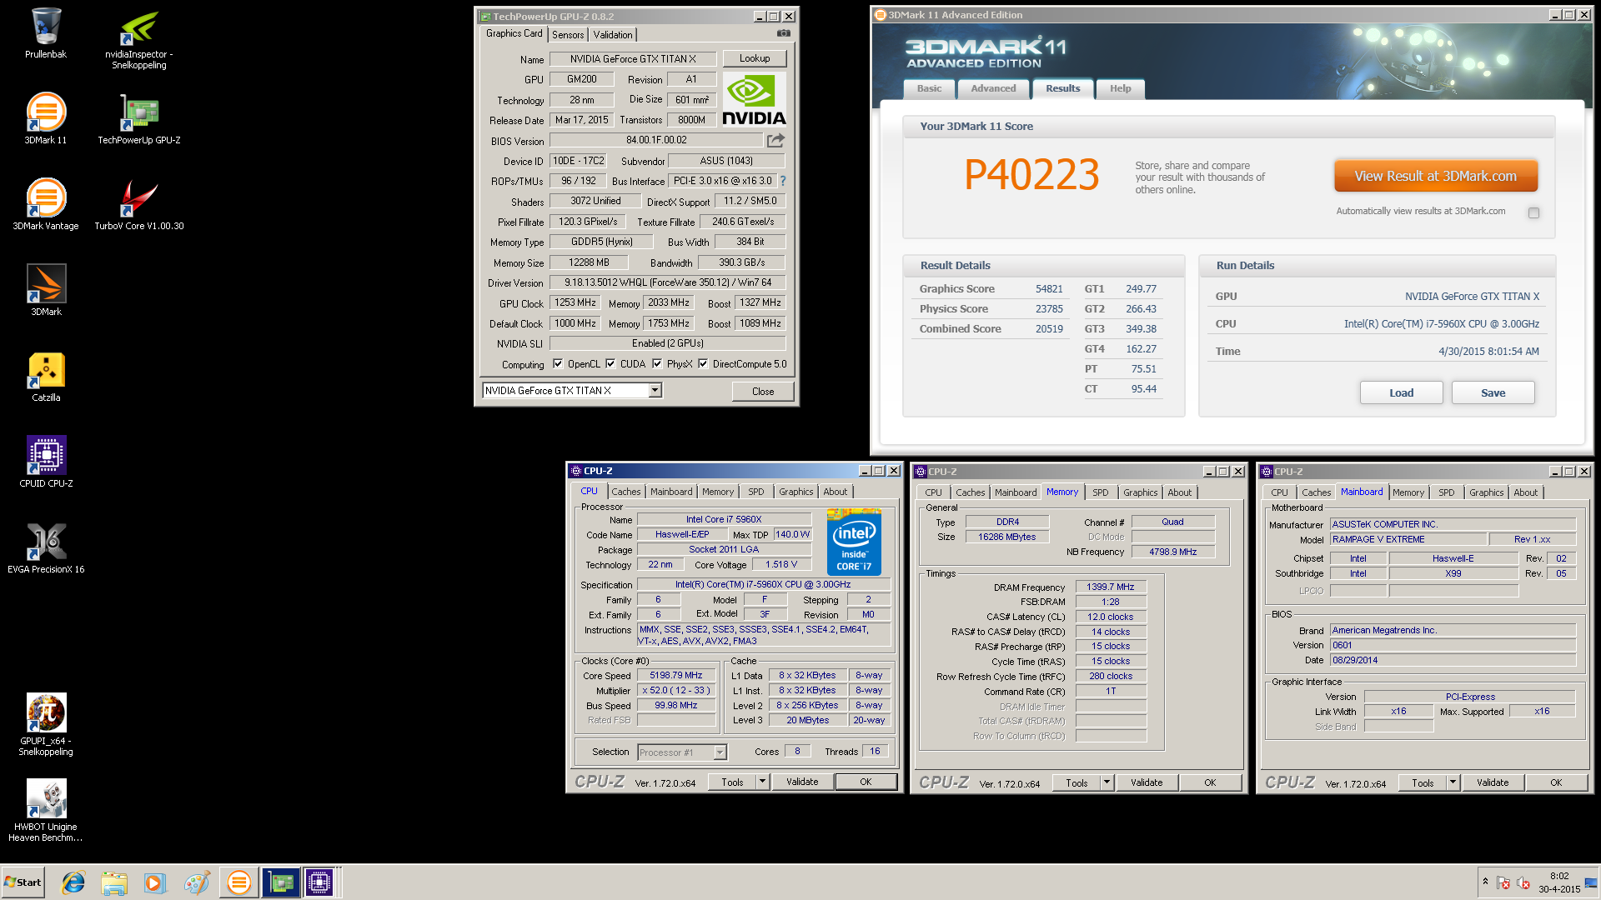Click the bus interface question mark
The image size is (1601, 900).
click(x=782, y=181)
